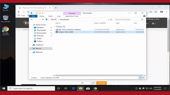The height and width of the screenshot is (95, 170).
Task: Open the Home ribbon tab
Action: click(42, 16)
